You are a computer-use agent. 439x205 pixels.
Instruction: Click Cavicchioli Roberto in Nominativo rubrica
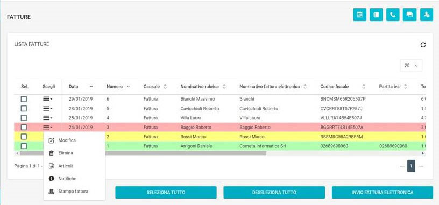pos(200,108)
